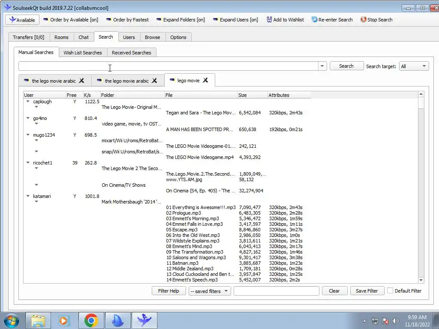439x329 pixels.
Task: Select 'Tegan and Sara - The Lego Mov...' file
Action: 201,113
